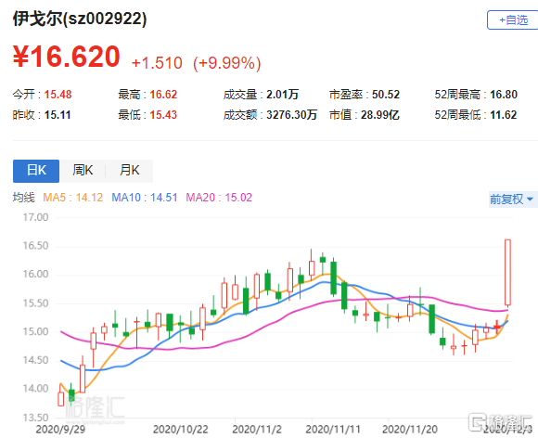
Task: Click the 15.50 price axis label
Action: point(35,303)
